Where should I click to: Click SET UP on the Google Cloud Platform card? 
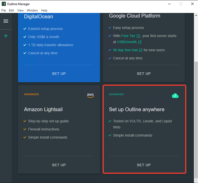(x=144, y=74)
